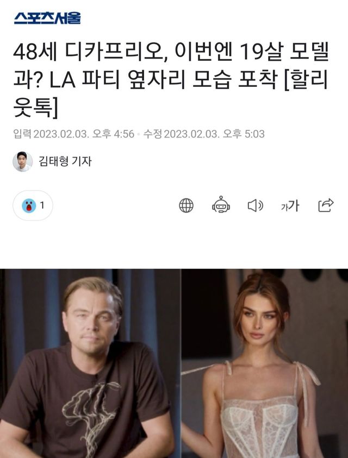This screenshot has height=458, width=348.
Task: Play article audio with speaker icon
Action: [256, 205]
